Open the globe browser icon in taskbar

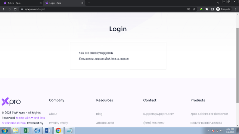click(x=37, y=131)
